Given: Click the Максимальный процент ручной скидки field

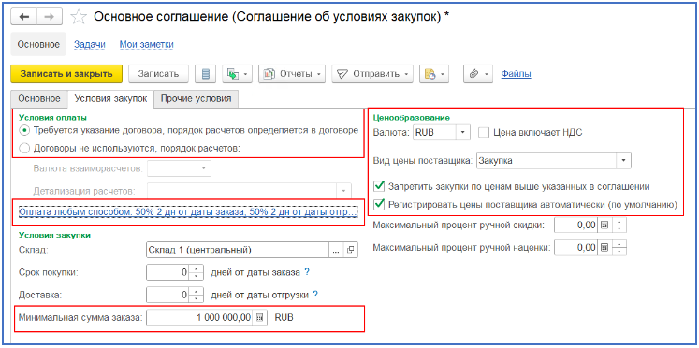Looking at the screenshot, I should tap(575, 225).
